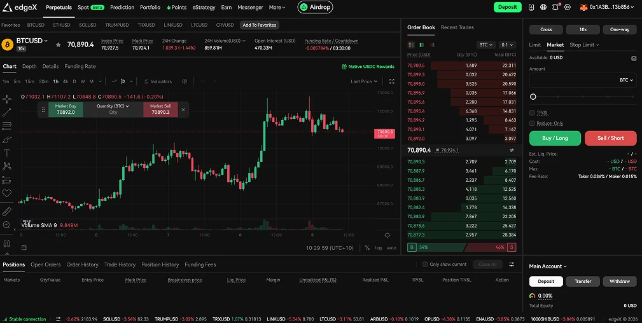Open the wallet address account dropdown
The width and height of the screenshot is (642, 323).
pyautogui.click(x=608, y=7)
